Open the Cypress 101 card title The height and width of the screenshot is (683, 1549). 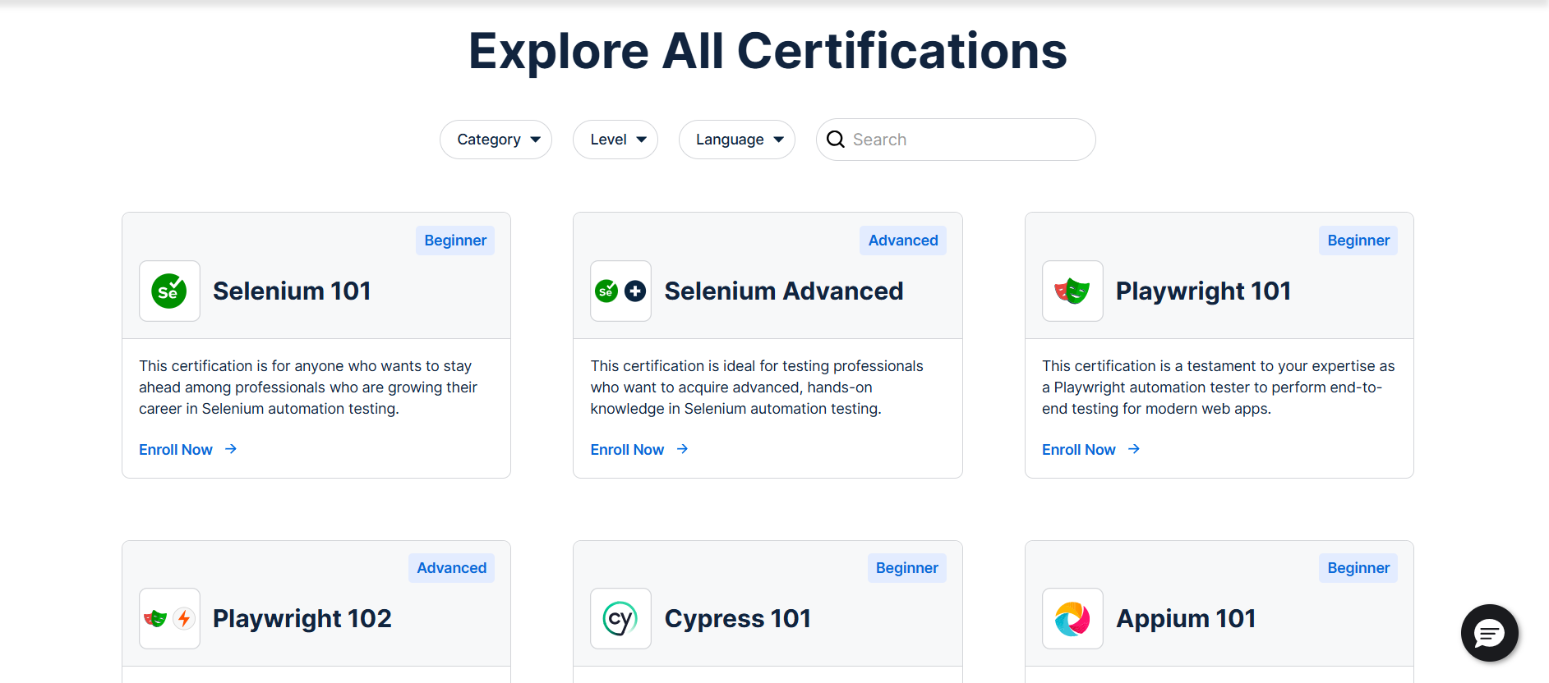738,618
